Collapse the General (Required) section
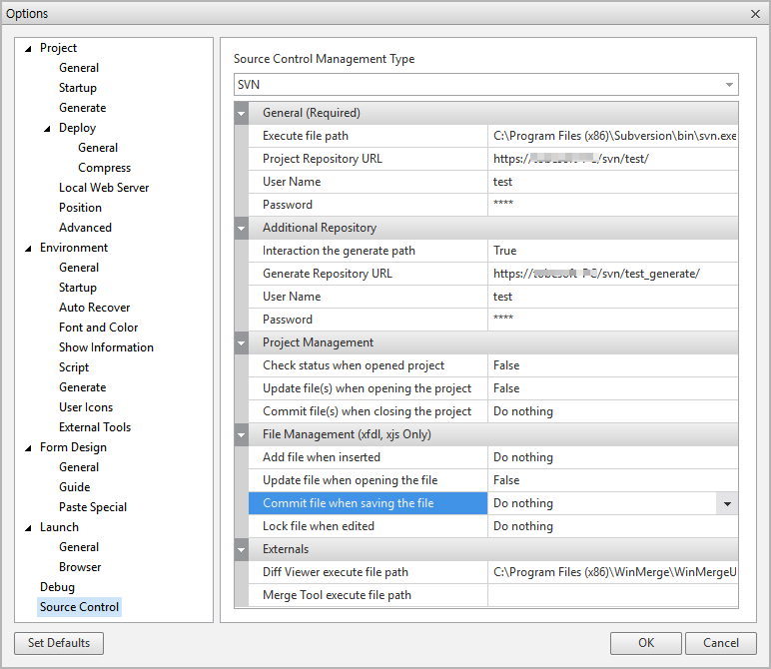Image resolution: width=771 pixels, height=669 pixels. [x=241, y=113]
